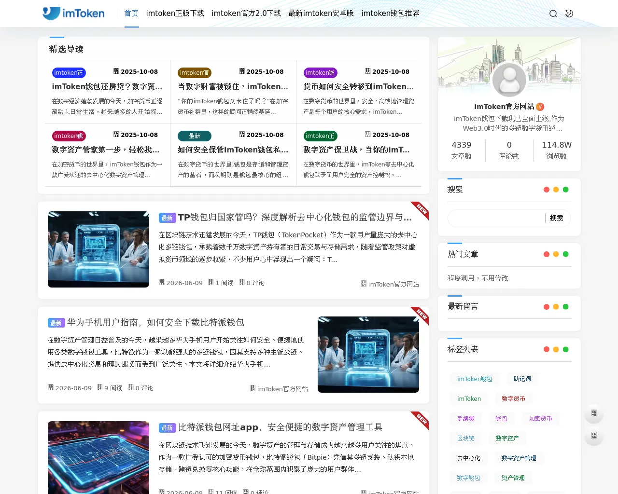
Task: Go to the 首页 nav tab
Action: [x=131, y=14]
